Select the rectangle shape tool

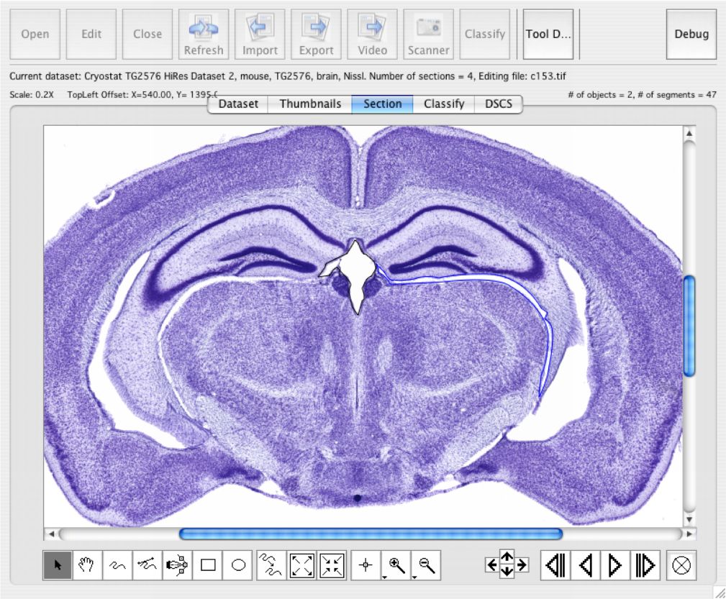point(208,565)
